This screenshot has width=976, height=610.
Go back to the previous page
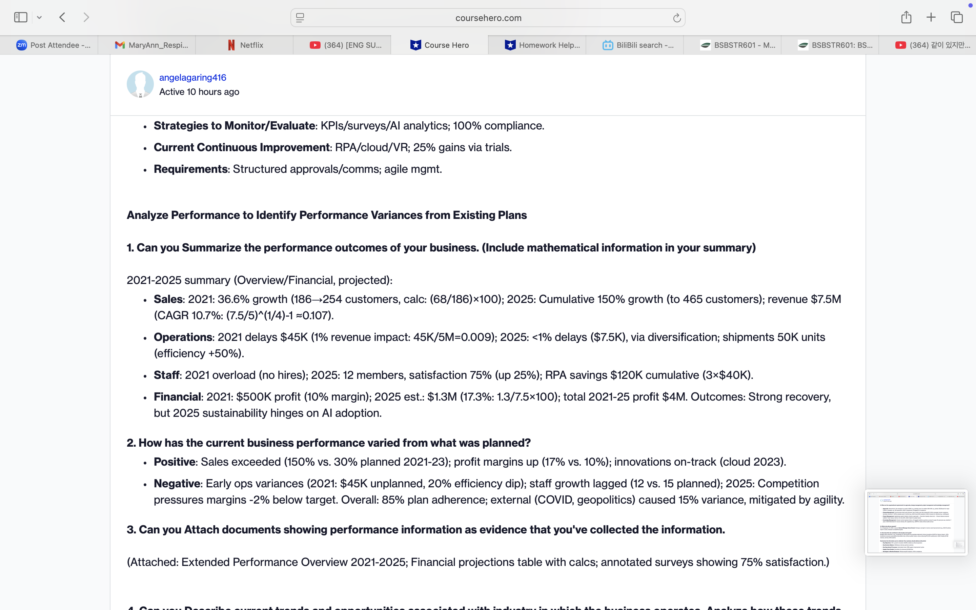(x=62, y=17)
